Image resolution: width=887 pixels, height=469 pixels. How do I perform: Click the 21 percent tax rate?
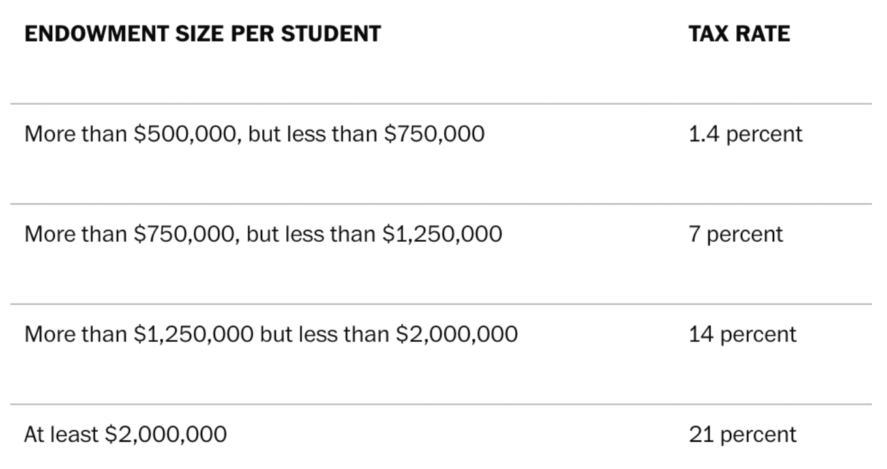742,434
